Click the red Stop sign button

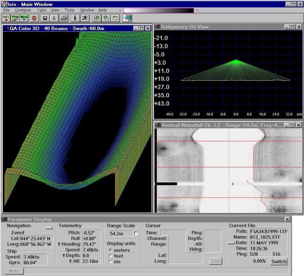coord(34,18)
